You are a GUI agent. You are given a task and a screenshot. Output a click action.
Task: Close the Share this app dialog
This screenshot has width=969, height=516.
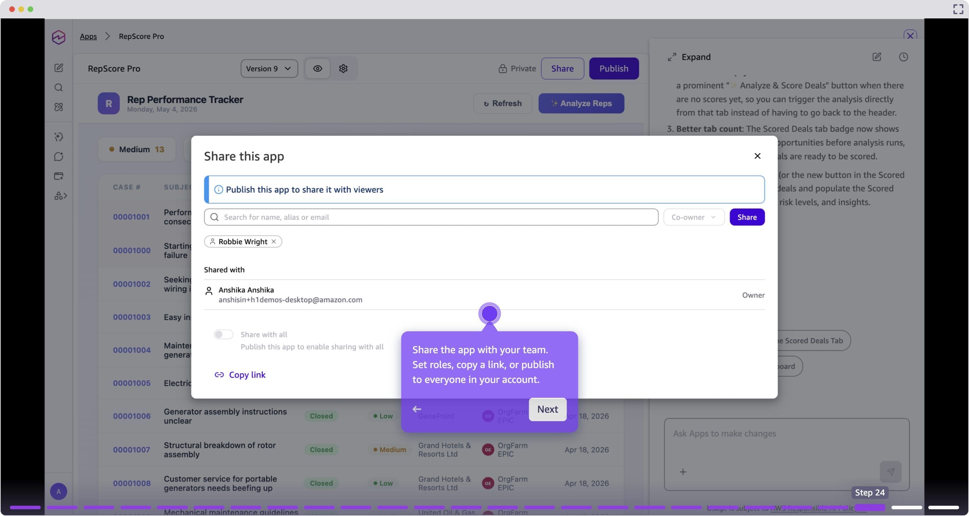click(x=758, y=156)
